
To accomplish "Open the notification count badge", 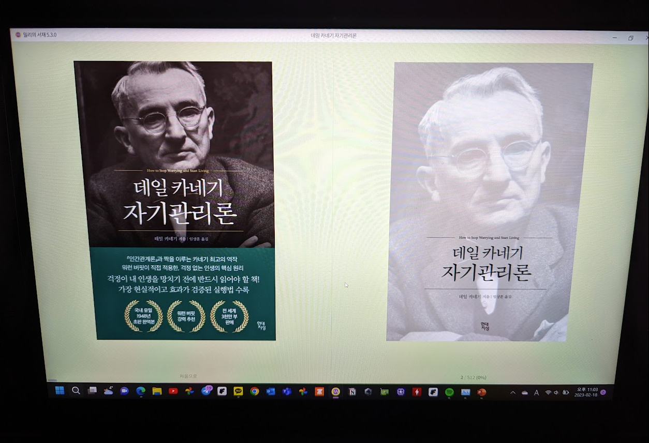I will (x=603, y=392).
